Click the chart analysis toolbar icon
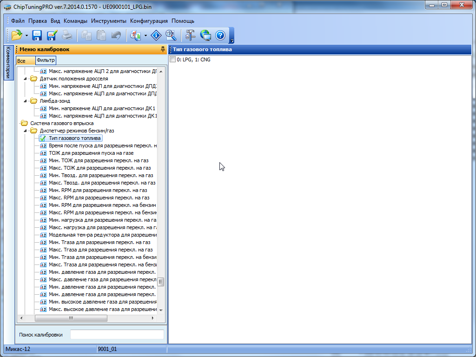Screen dimensions: 476x357 [136, 35]
